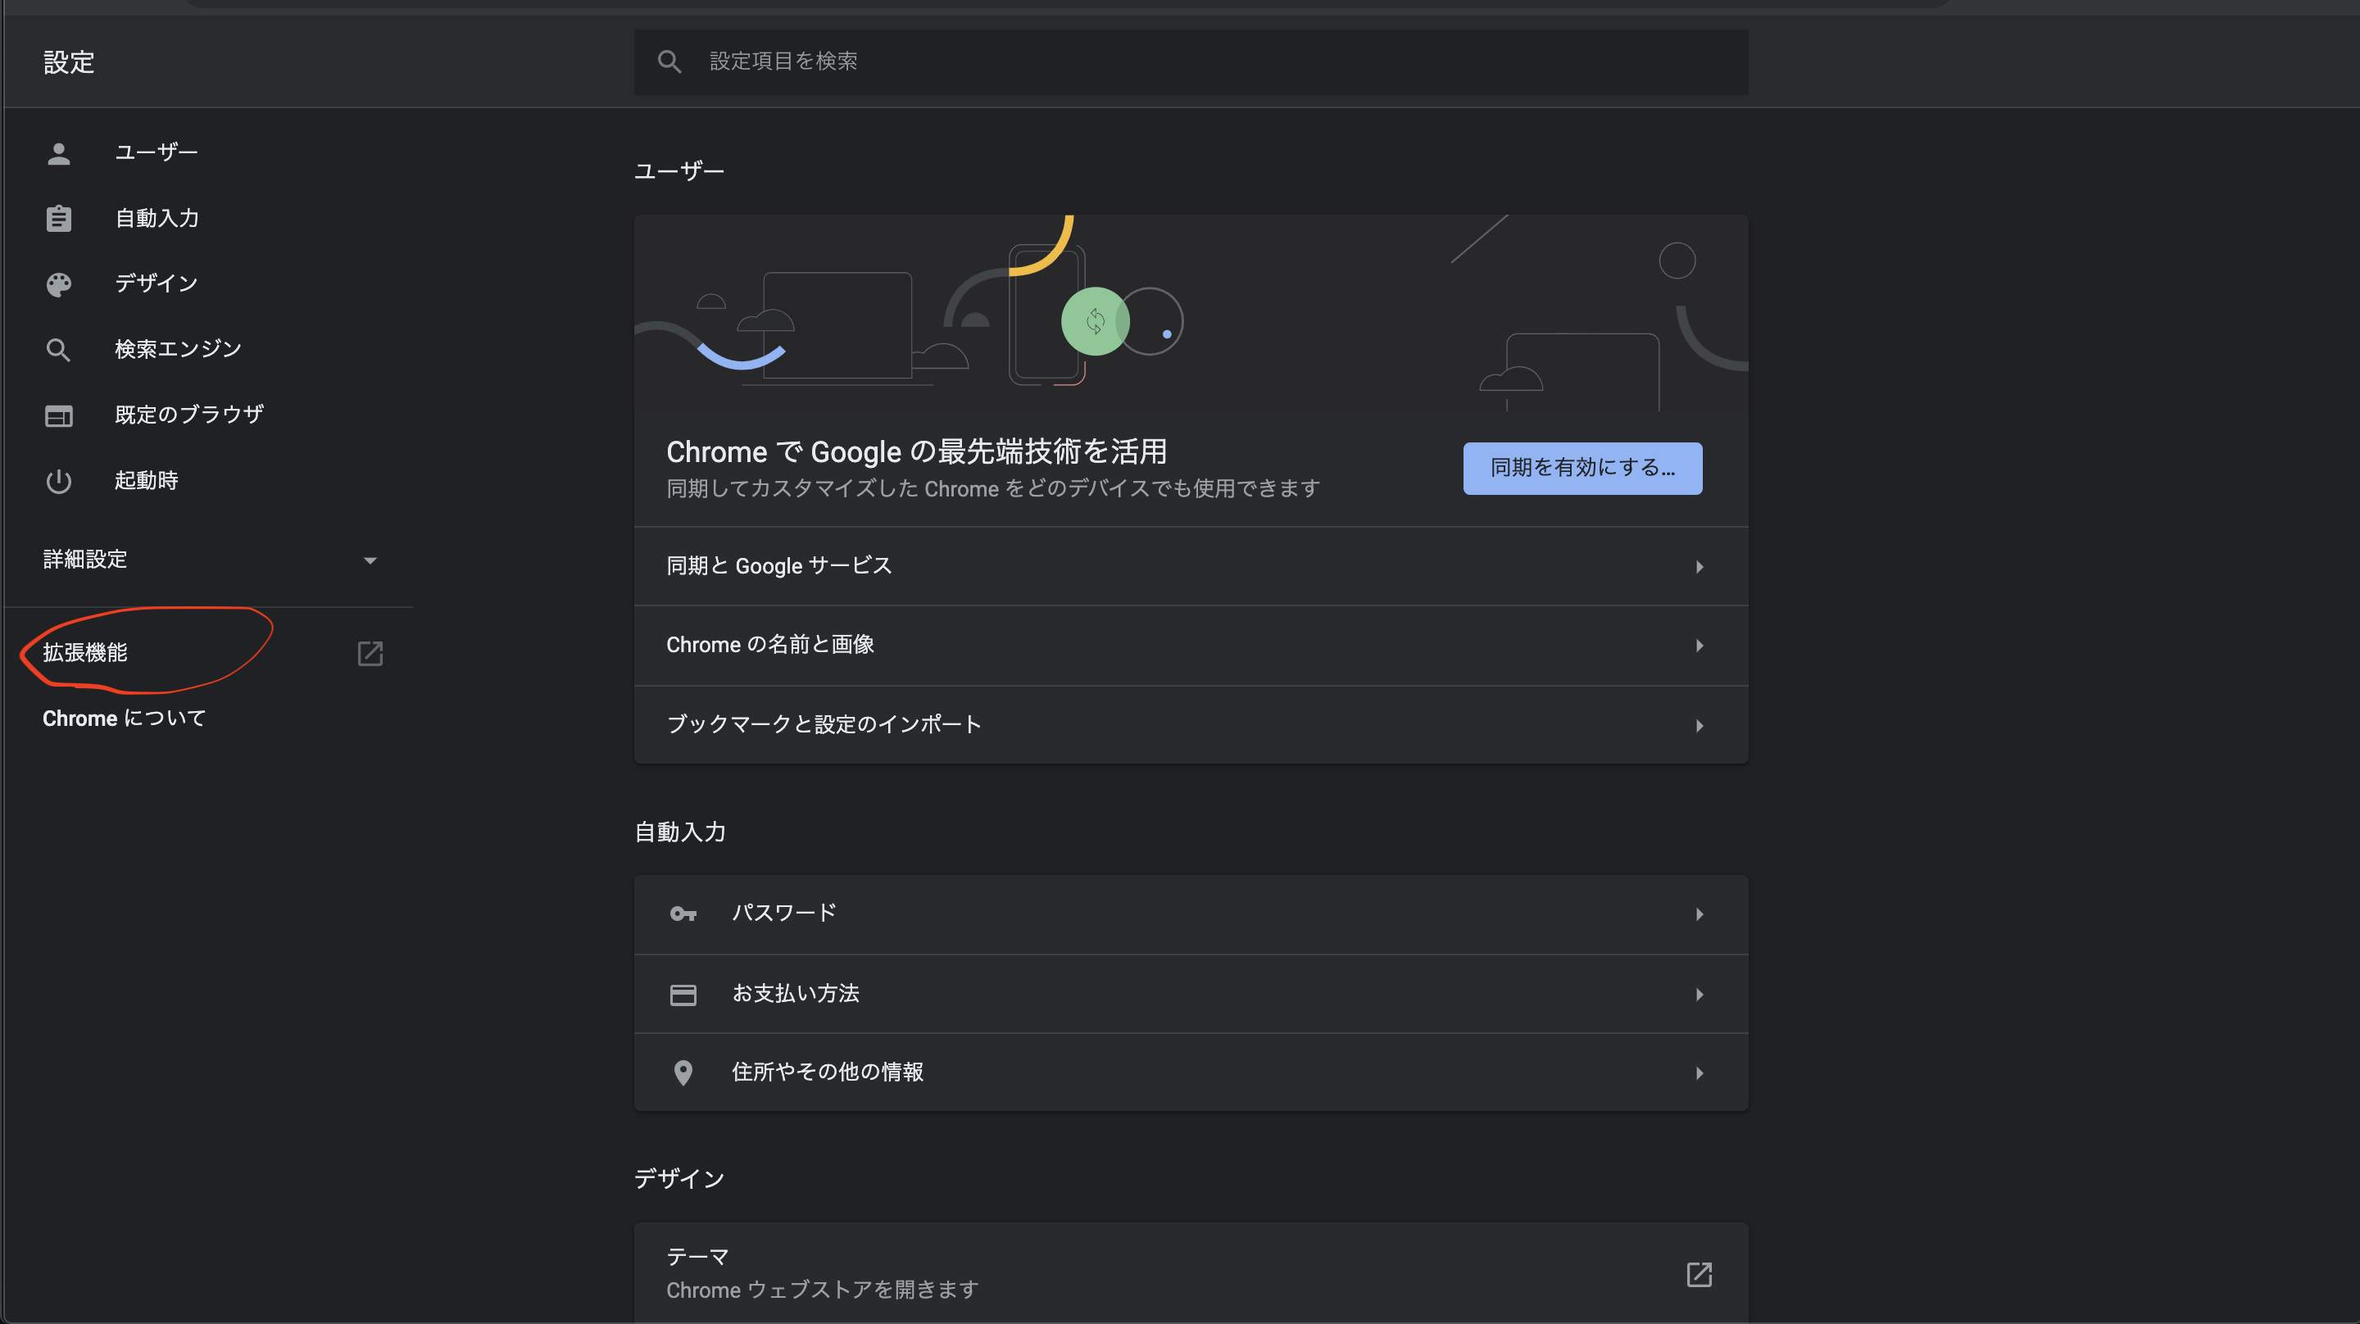Click the magnifier icon beside 検索エンジン
Screen dimensions: 2360x1324
[x=59, y=350]
